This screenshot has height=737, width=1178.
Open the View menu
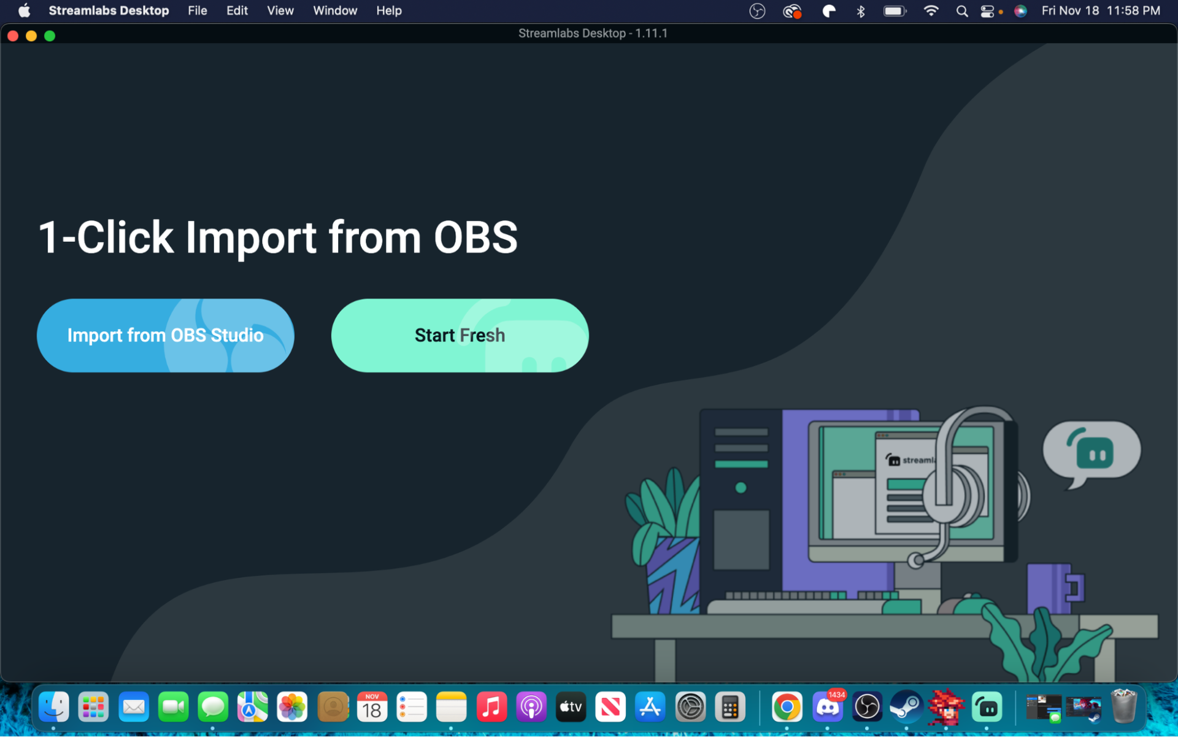[280, 10]
